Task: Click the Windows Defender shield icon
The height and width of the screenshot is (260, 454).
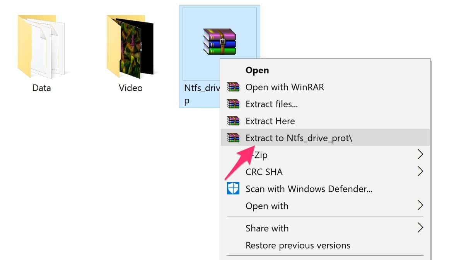Action: pos(233,189)
